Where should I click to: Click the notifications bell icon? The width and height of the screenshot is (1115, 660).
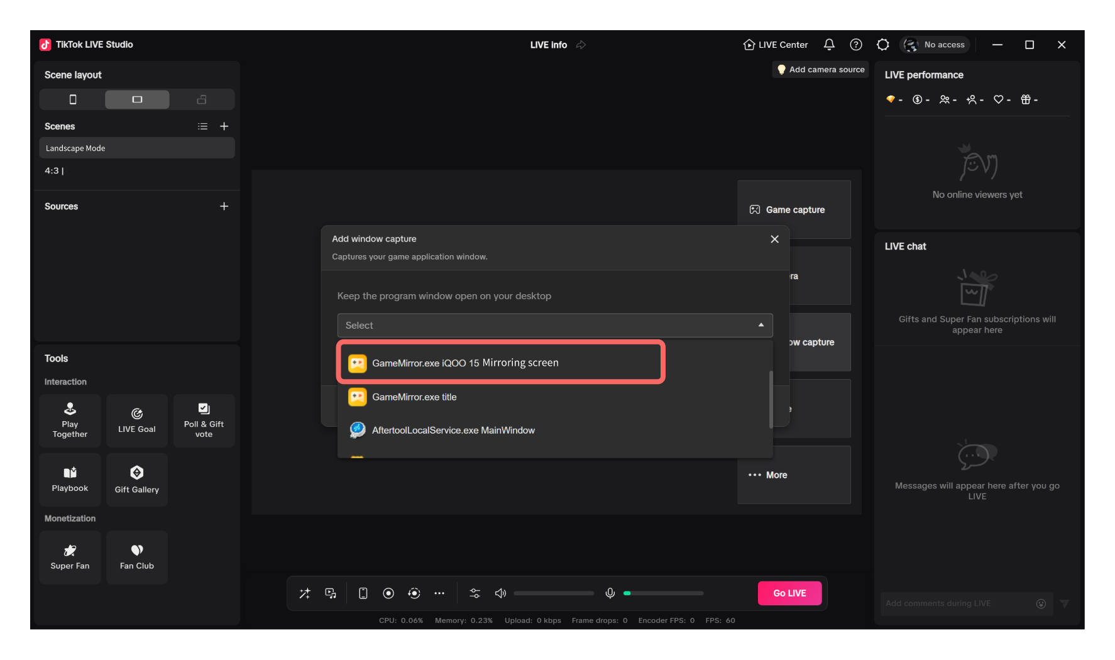pyautogui.click(x=829, y=45)
